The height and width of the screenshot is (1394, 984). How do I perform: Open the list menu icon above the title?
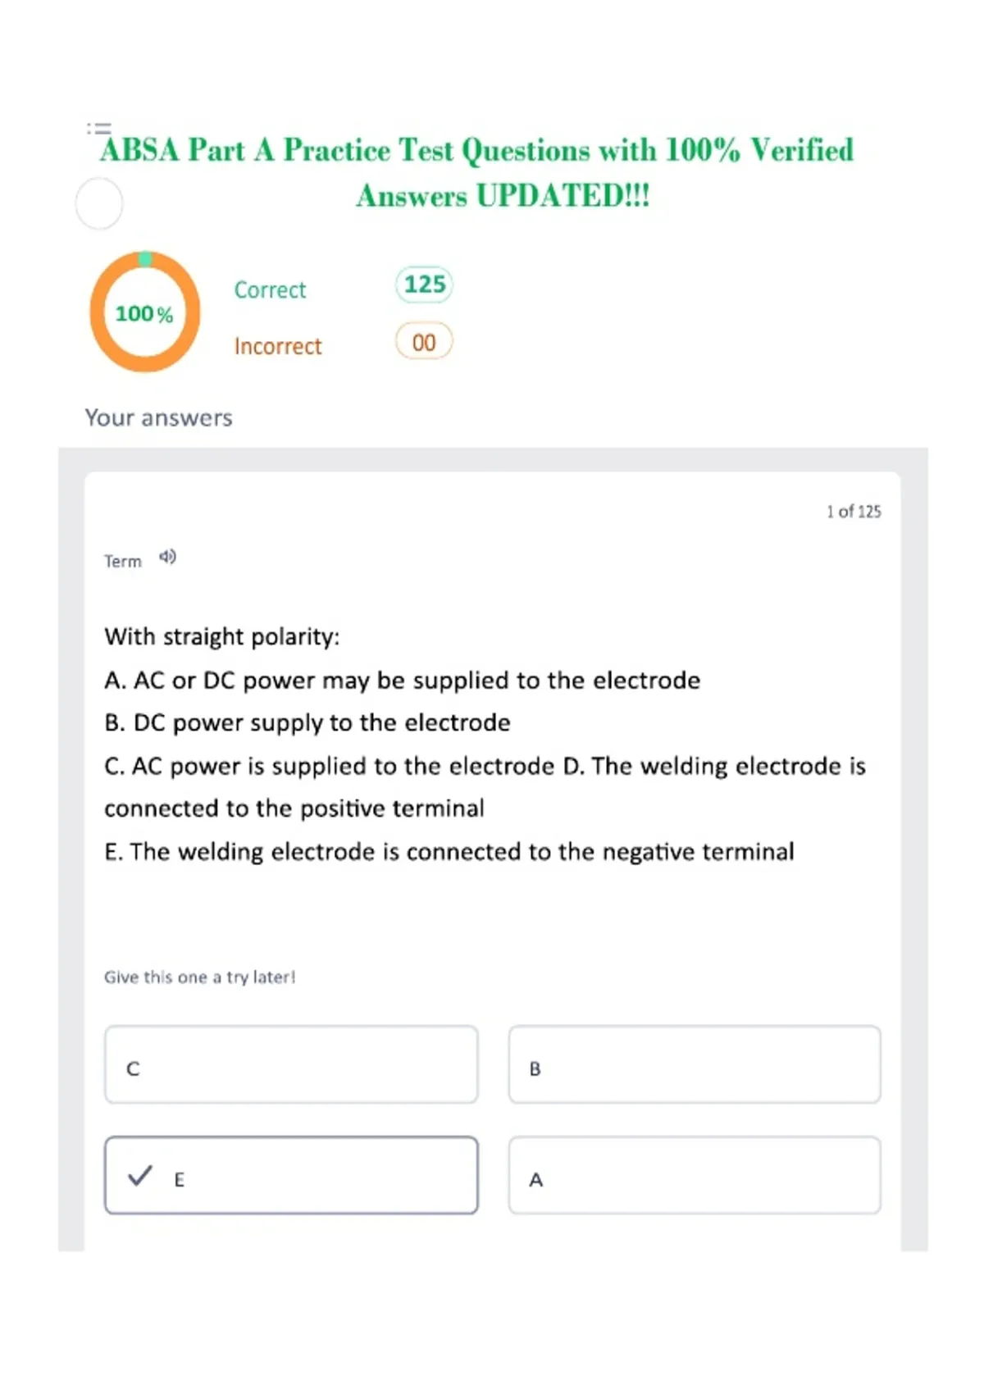tap(99, 129)
